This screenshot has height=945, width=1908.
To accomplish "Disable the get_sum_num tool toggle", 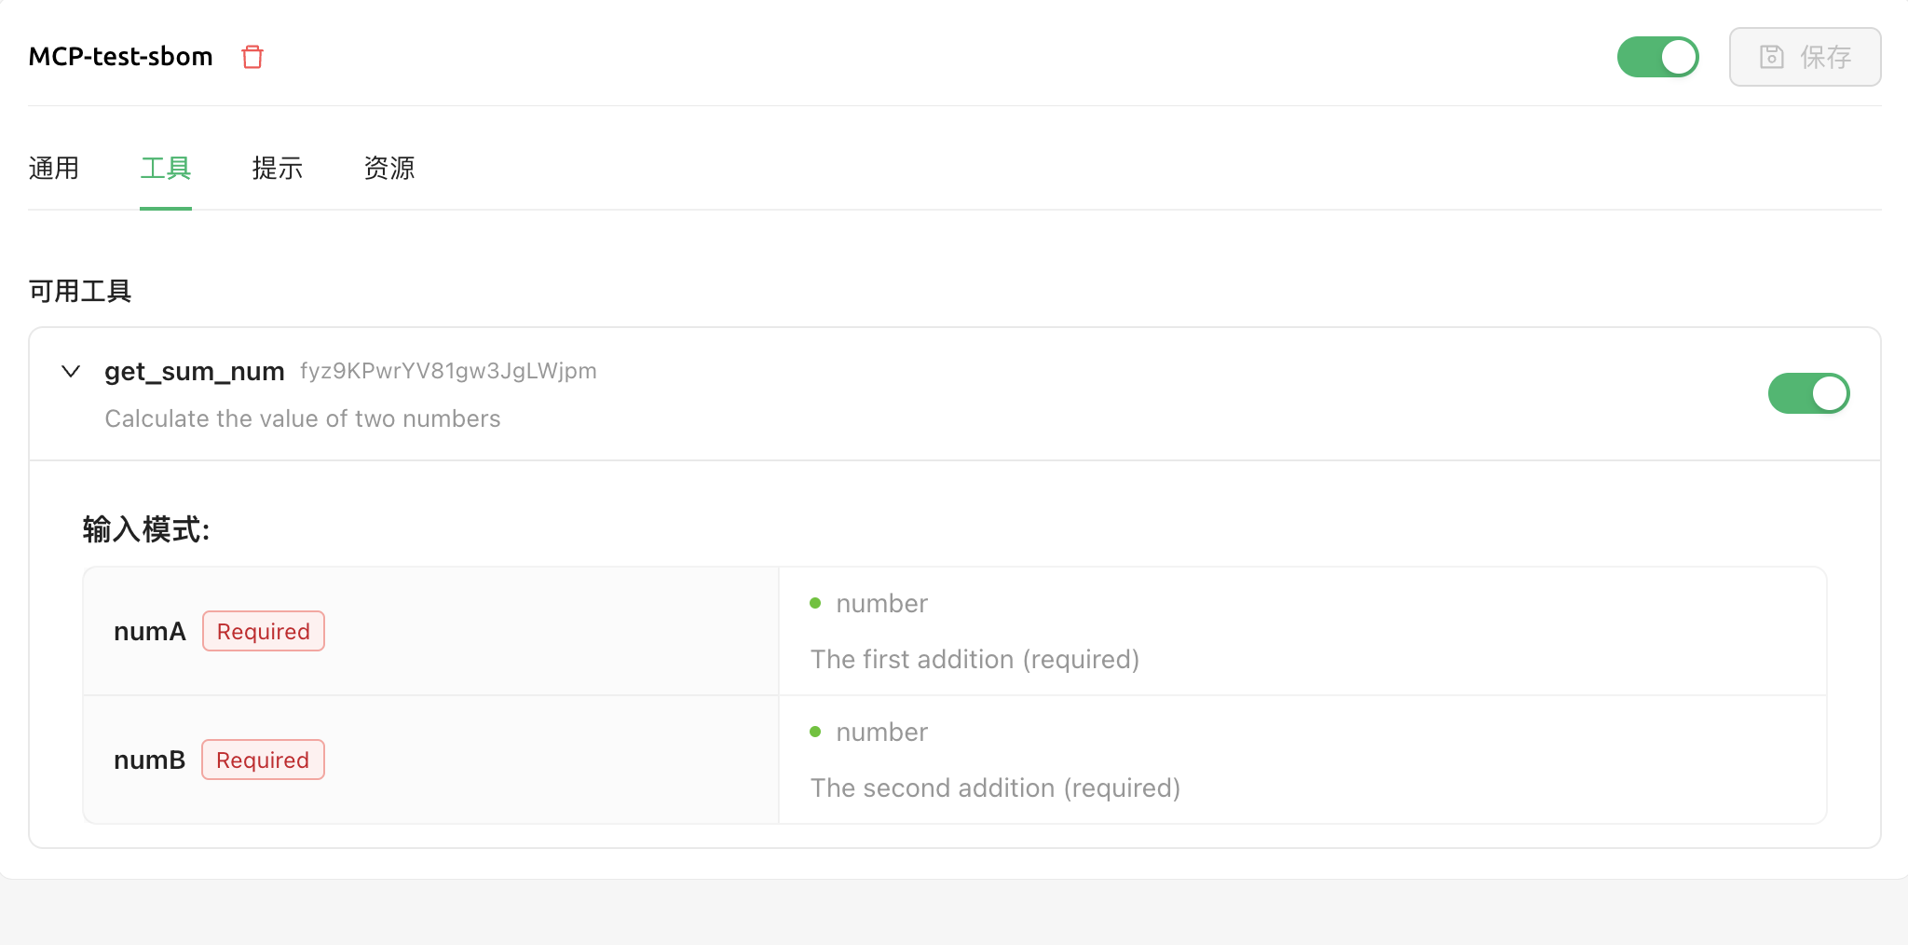I will [x=1808, y=393].
